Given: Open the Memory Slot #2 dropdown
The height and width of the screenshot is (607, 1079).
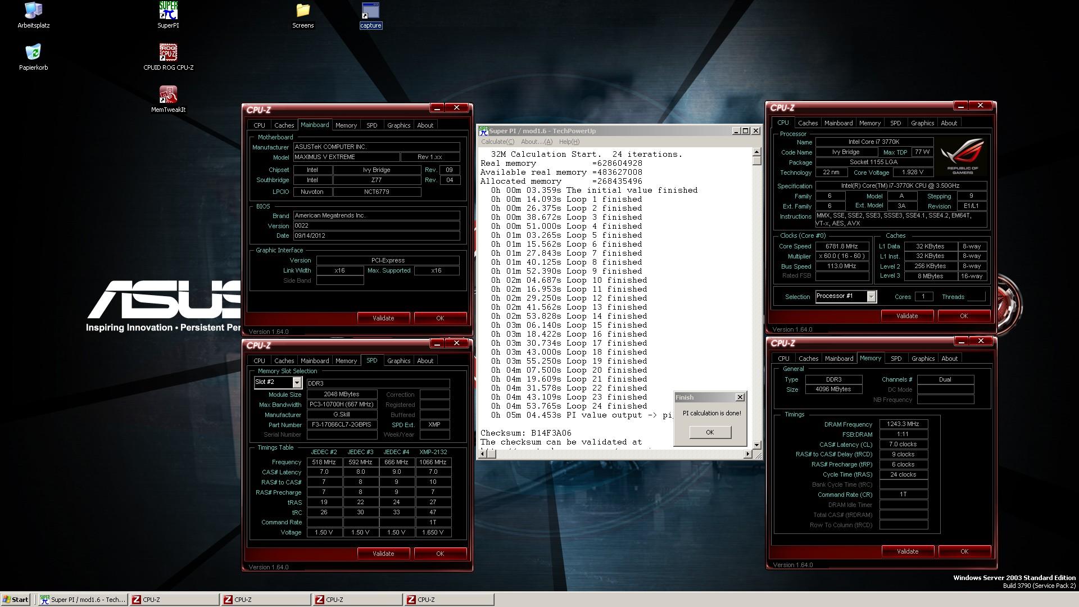Looking at the screenshot, I should [x=297, y=383].
